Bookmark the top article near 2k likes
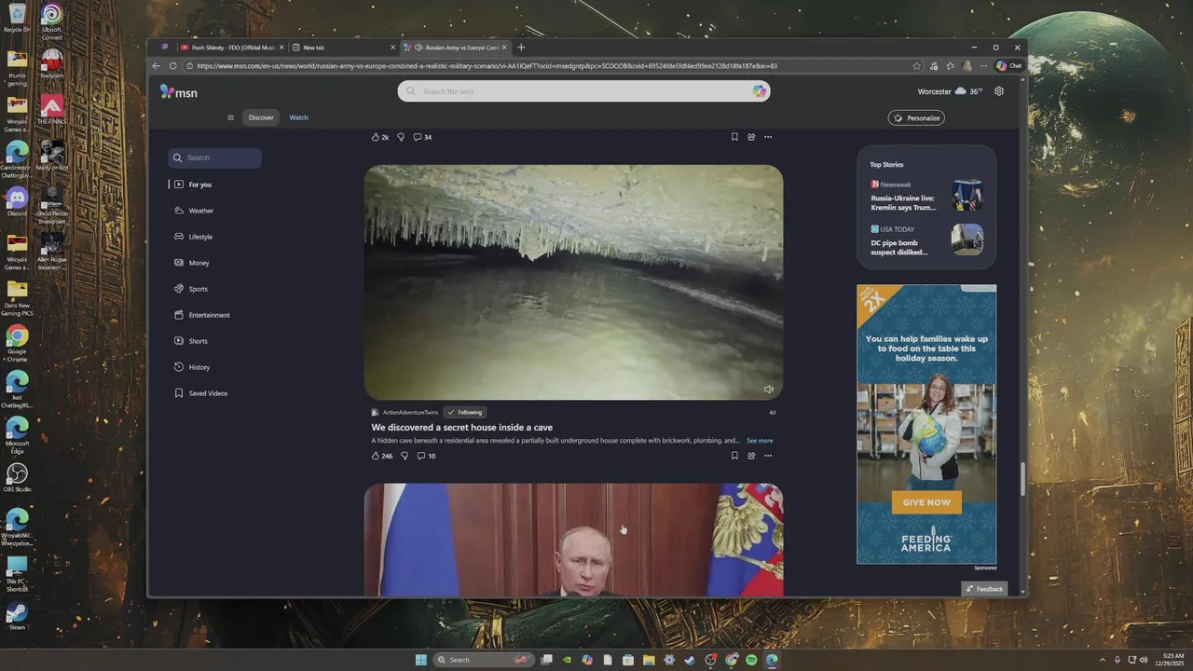Viewport: 1193px width, 671px height. pos(734,137)
